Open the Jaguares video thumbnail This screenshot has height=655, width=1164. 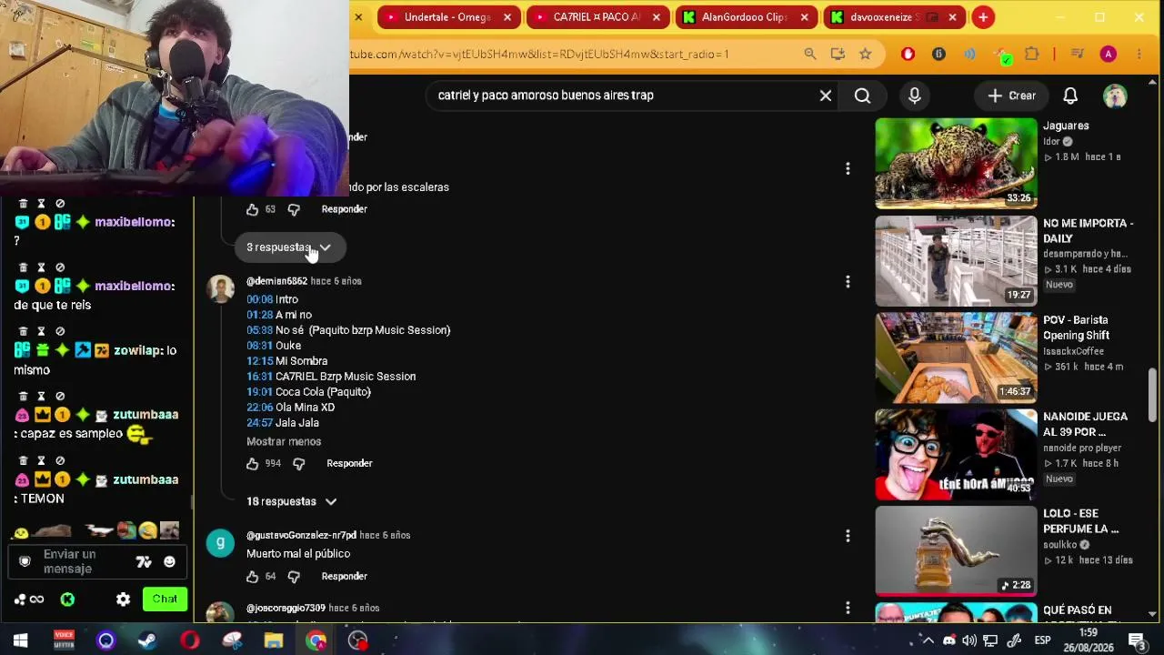point(956,164)
